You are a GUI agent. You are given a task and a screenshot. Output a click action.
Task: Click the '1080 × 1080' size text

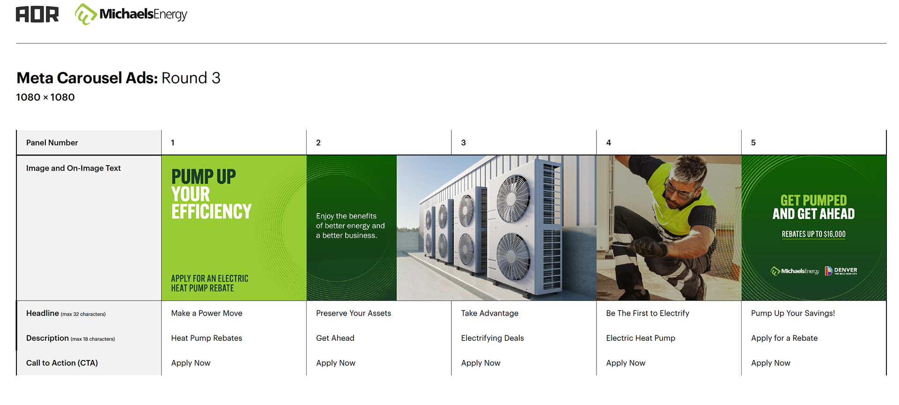[x=45, y=97]
